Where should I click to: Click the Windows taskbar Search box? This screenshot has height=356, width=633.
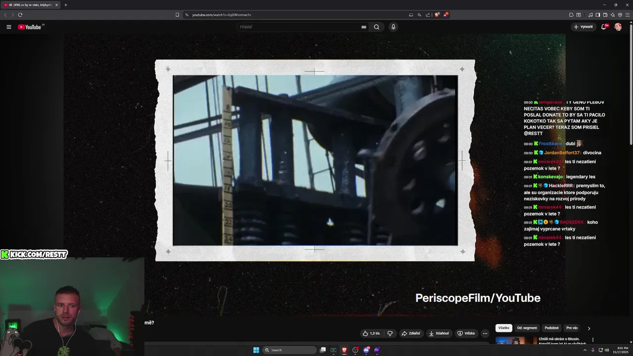coord(290,350)
